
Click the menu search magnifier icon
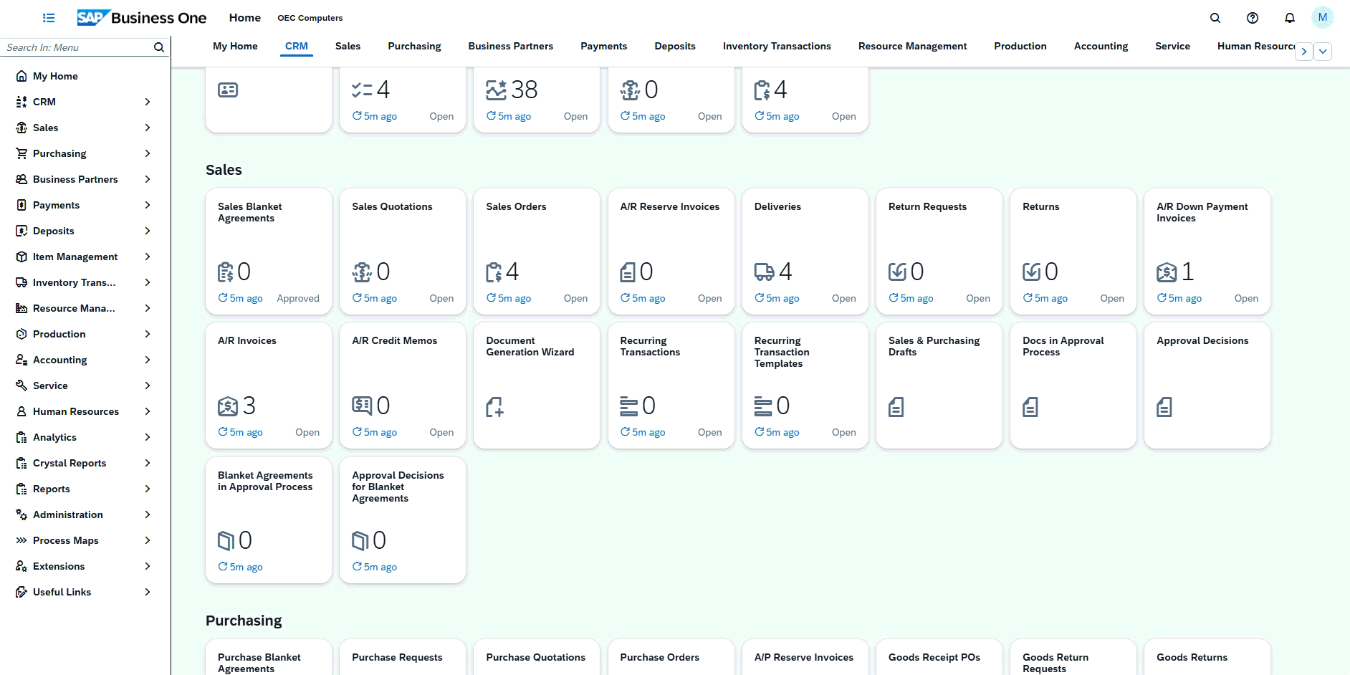click(x=159, y=47)
